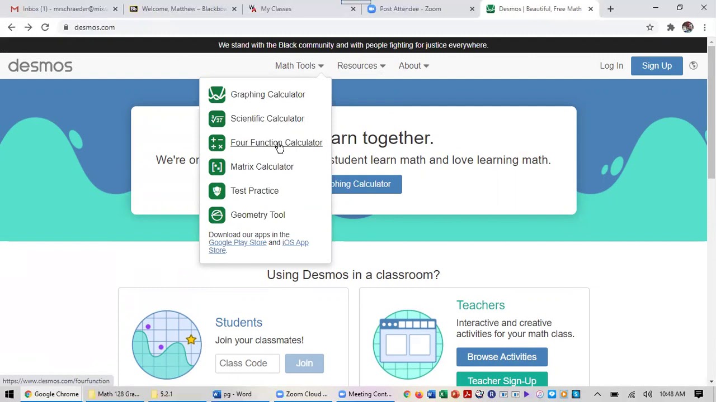Open the Adobe Acrobat taskbar icon

(468, 394)
